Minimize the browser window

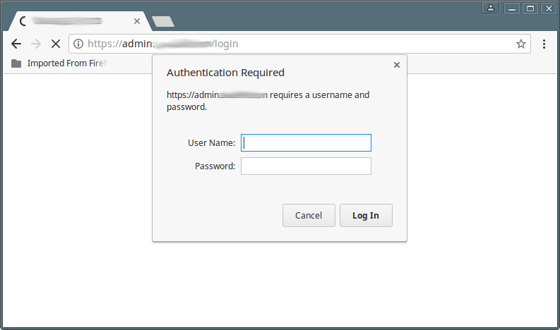[x=511, y=8]
